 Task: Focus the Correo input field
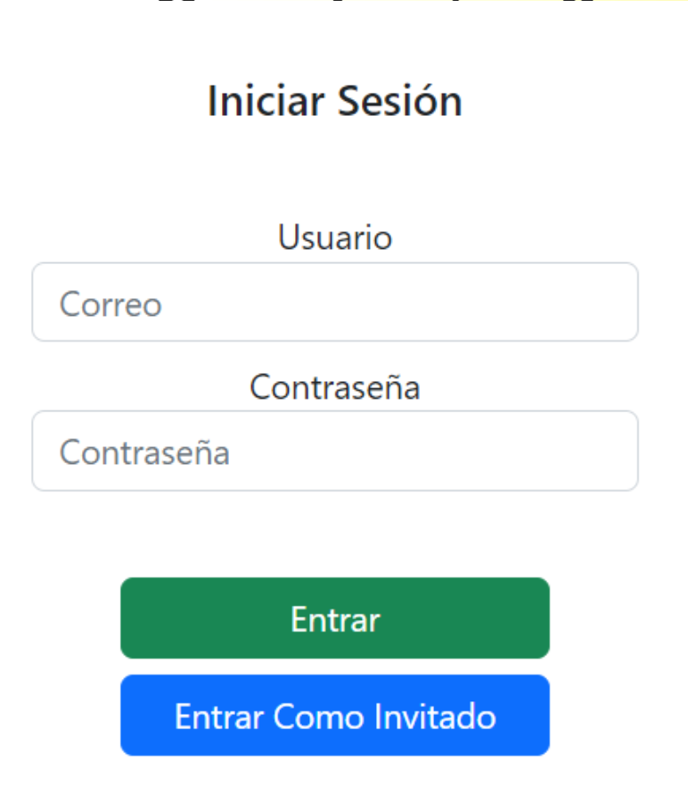(335, 302)
